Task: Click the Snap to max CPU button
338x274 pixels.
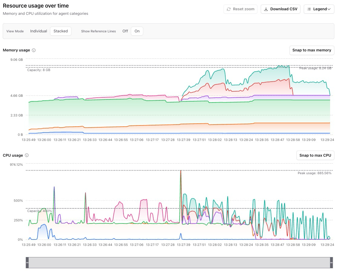Action: (x=315, y=155)
